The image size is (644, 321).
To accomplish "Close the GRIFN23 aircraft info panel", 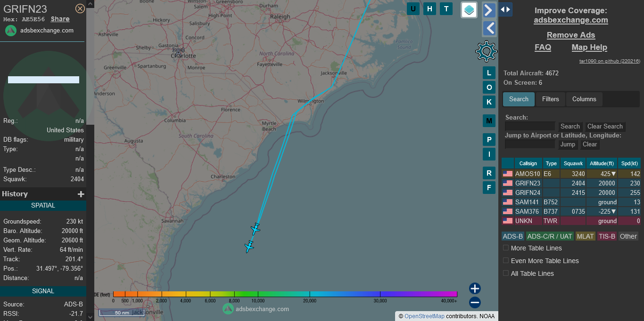I will click(x=80, y=8).
